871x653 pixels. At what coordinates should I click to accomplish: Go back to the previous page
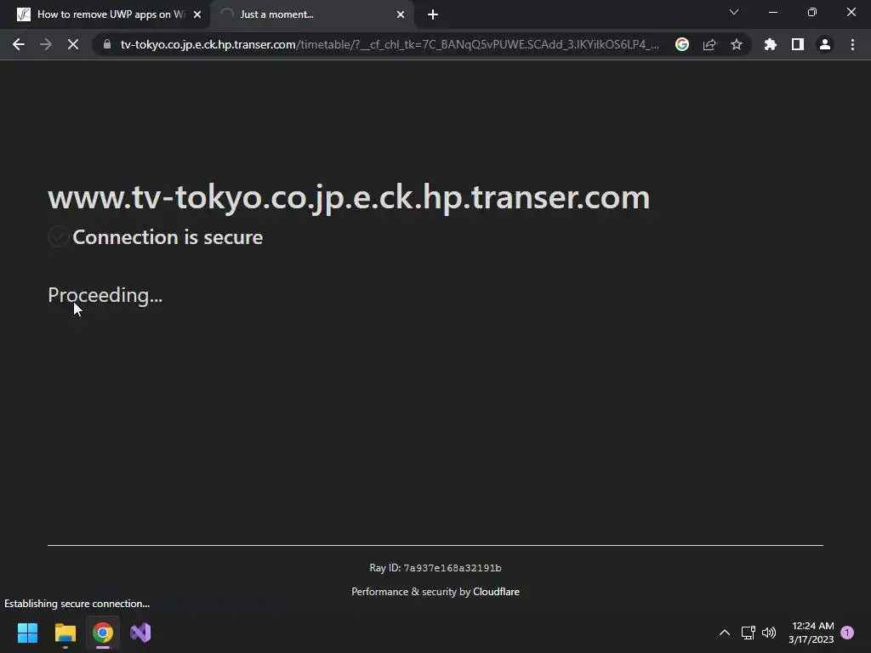click(19, 44)
